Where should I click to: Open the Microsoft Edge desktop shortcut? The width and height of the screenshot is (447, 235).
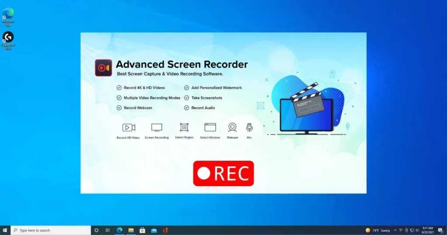click(8, 17)
